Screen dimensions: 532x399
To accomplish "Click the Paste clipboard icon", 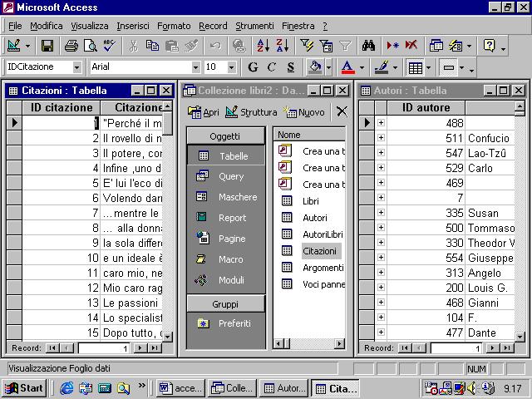I will (x=172, y=46).
